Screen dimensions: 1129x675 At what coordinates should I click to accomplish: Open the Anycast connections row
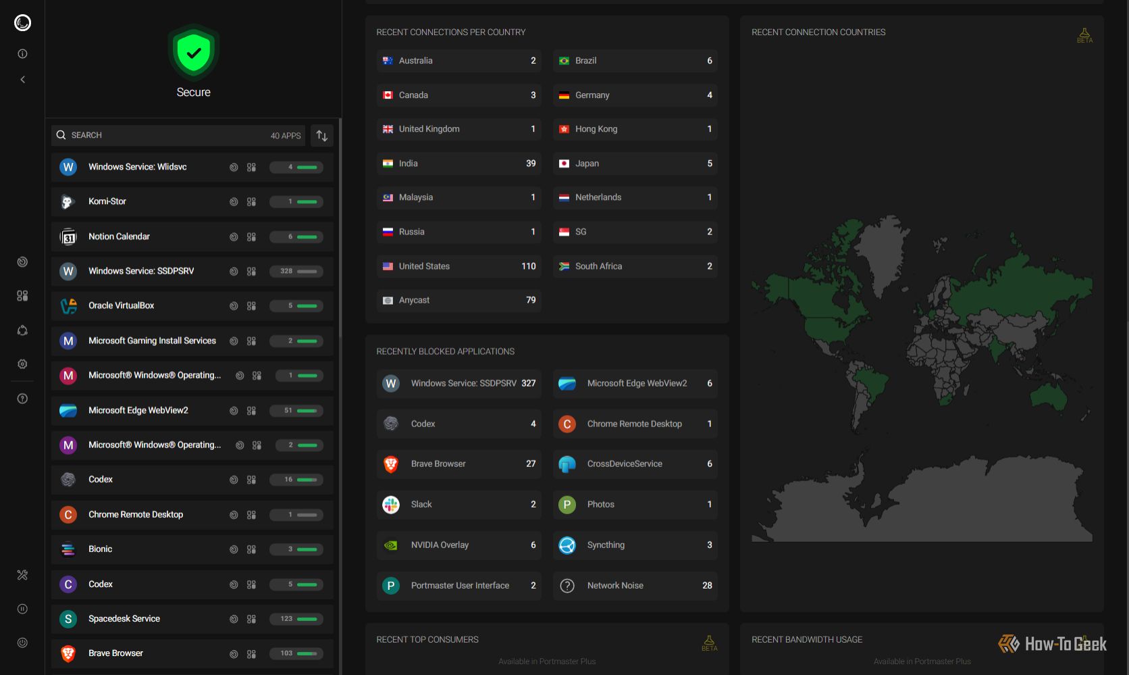[x=459, y=301]
